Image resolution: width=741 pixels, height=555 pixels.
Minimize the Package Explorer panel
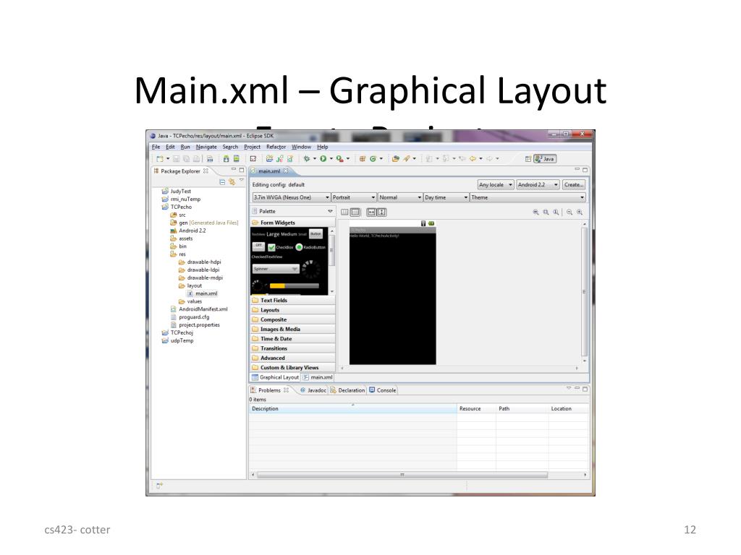234,169
